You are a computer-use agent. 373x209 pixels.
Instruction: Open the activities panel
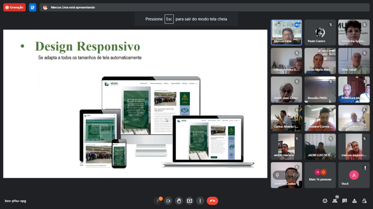click(x=355, y=201)
